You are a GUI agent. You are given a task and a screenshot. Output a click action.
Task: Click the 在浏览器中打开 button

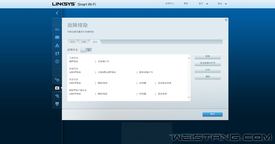pos(208,63)
